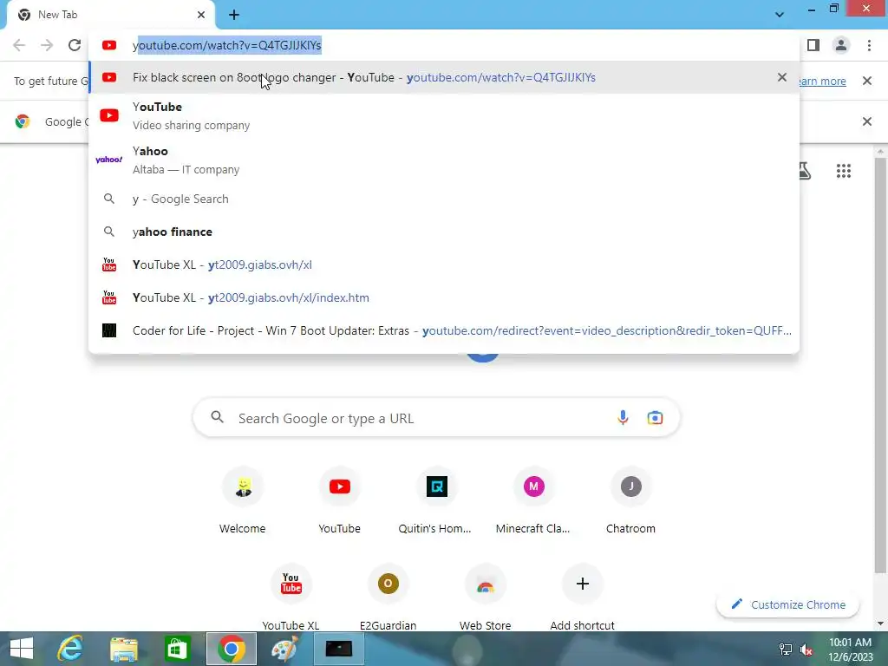Image resolution: width=888 pixels, height=666 pixels.
Task: Open the Quitin's Home shortcut
Action: pyautogui.click(x=436, y=501)
